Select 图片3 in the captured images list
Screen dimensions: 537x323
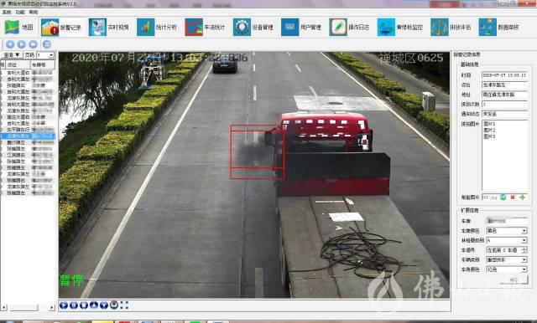tap(489, 136)
